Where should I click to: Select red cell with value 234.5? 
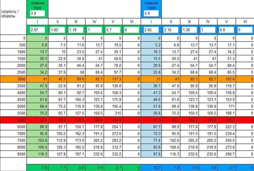[x=113, y=120]
